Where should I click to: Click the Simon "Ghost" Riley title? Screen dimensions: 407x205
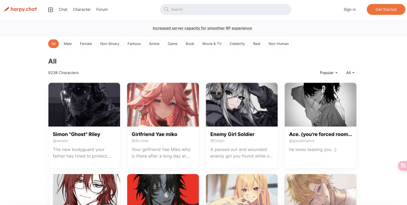pos(77,134)
